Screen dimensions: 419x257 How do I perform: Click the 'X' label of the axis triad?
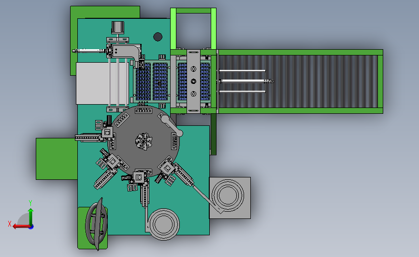tap(10, 224)
